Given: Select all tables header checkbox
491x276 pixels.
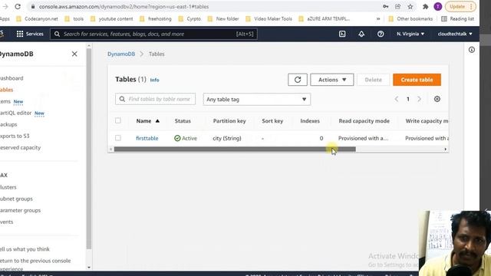Looking at the screenshot, I should pos(118,120).
